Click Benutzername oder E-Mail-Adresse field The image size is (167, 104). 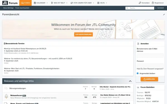pos(150,56)
